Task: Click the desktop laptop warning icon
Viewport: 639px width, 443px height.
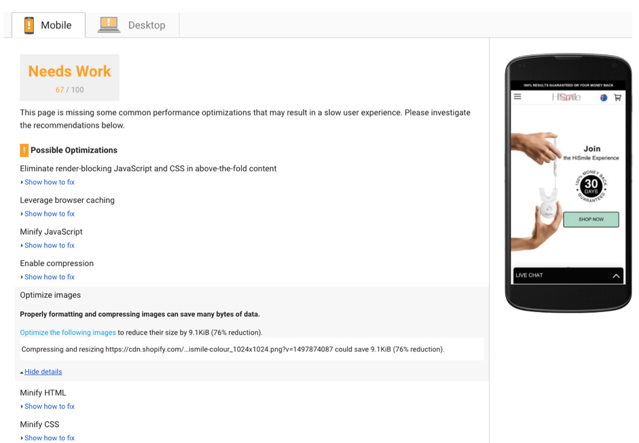Action: point(109,25)
